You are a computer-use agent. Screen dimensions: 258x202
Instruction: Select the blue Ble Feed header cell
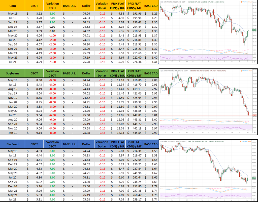point(13,144)
